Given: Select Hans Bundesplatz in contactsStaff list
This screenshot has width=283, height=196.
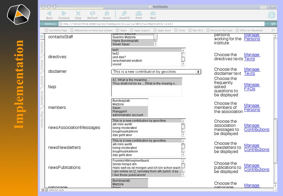Looking at the screenshot, I should (x=133, y=41).
